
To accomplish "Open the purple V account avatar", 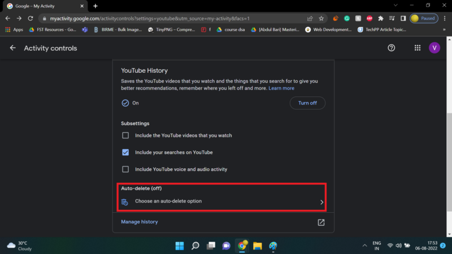I will pos(434,48).
